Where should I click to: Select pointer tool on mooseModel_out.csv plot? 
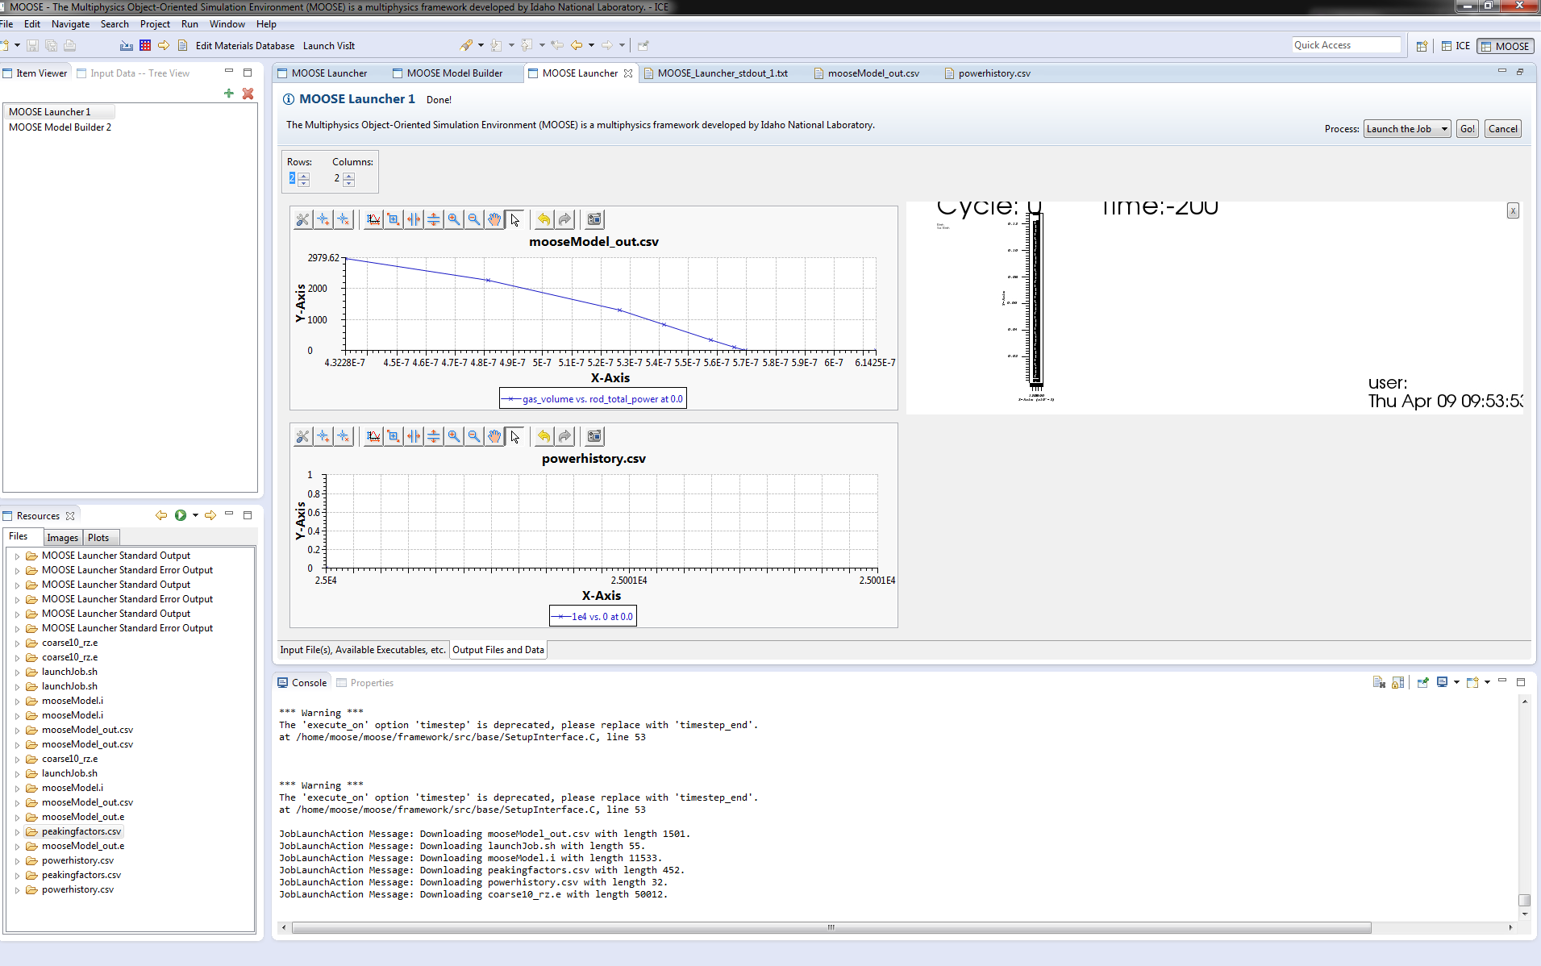(x=514, y=219)
